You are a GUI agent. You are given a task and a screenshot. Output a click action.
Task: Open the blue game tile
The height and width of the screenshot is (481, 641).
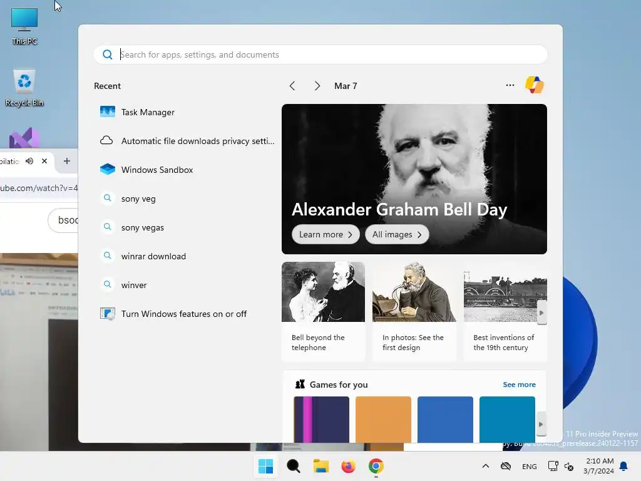click(445, 419)
